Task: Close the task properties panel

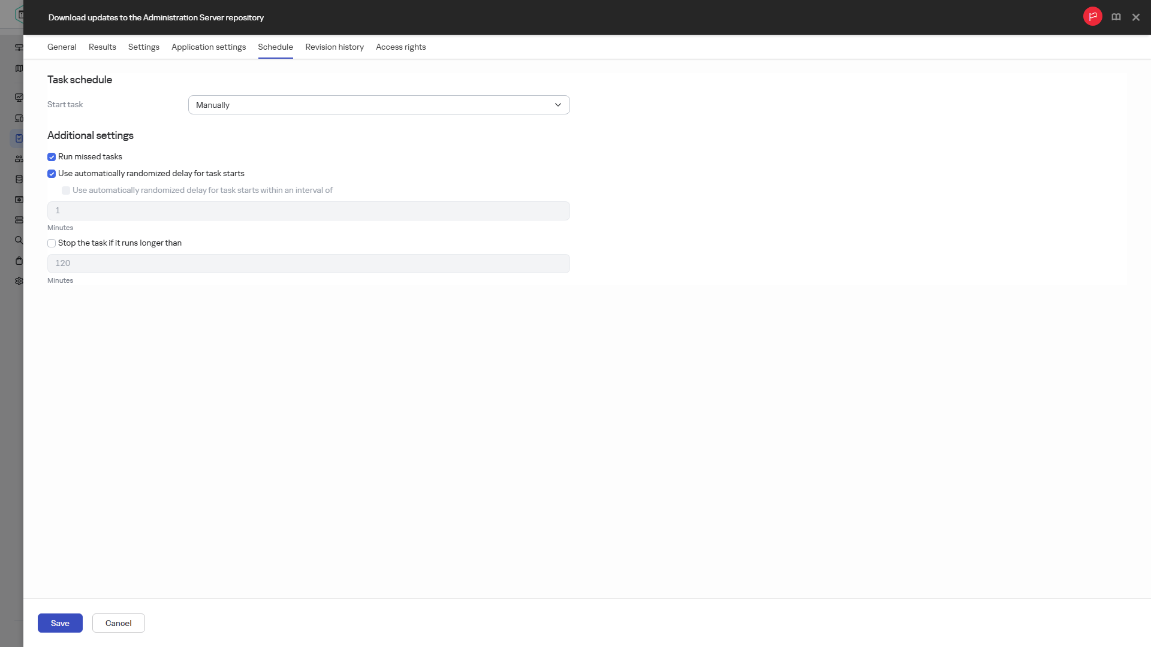Action: pyautogui.click(x=1136, y=17)
